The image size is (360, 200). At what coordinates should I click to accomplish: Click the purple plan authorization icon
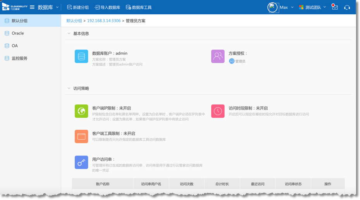point(218,56)
